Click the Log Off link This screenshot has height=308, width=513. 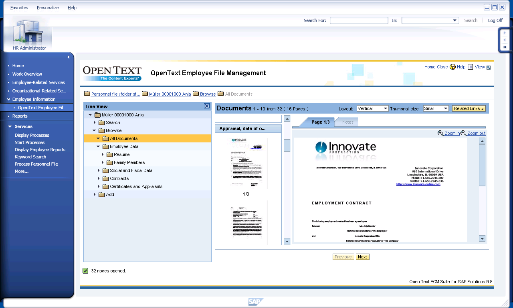point(495,20)
